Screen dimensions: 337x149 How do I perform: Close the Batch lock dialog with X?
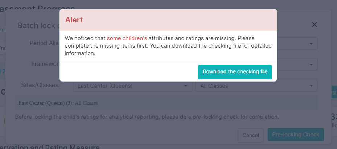tap(315, 25)
